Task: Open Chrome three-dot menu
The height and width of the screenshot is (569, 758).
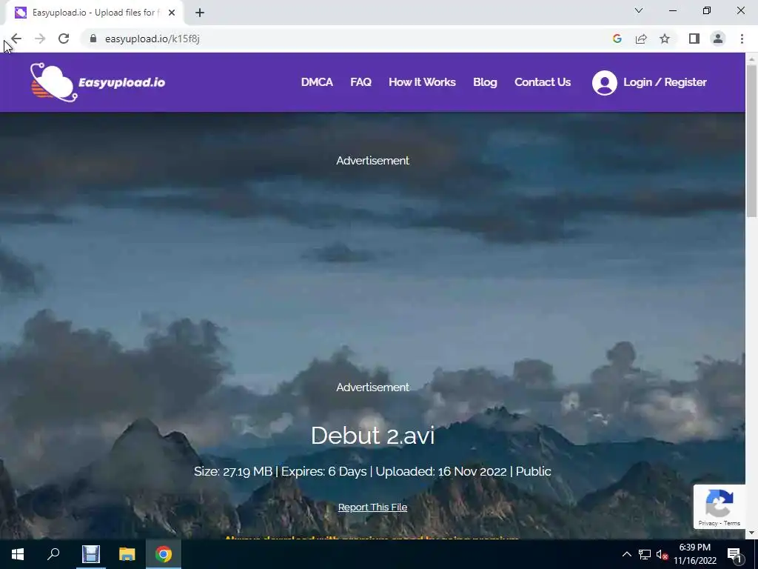Action: click(x=742, y=39)
